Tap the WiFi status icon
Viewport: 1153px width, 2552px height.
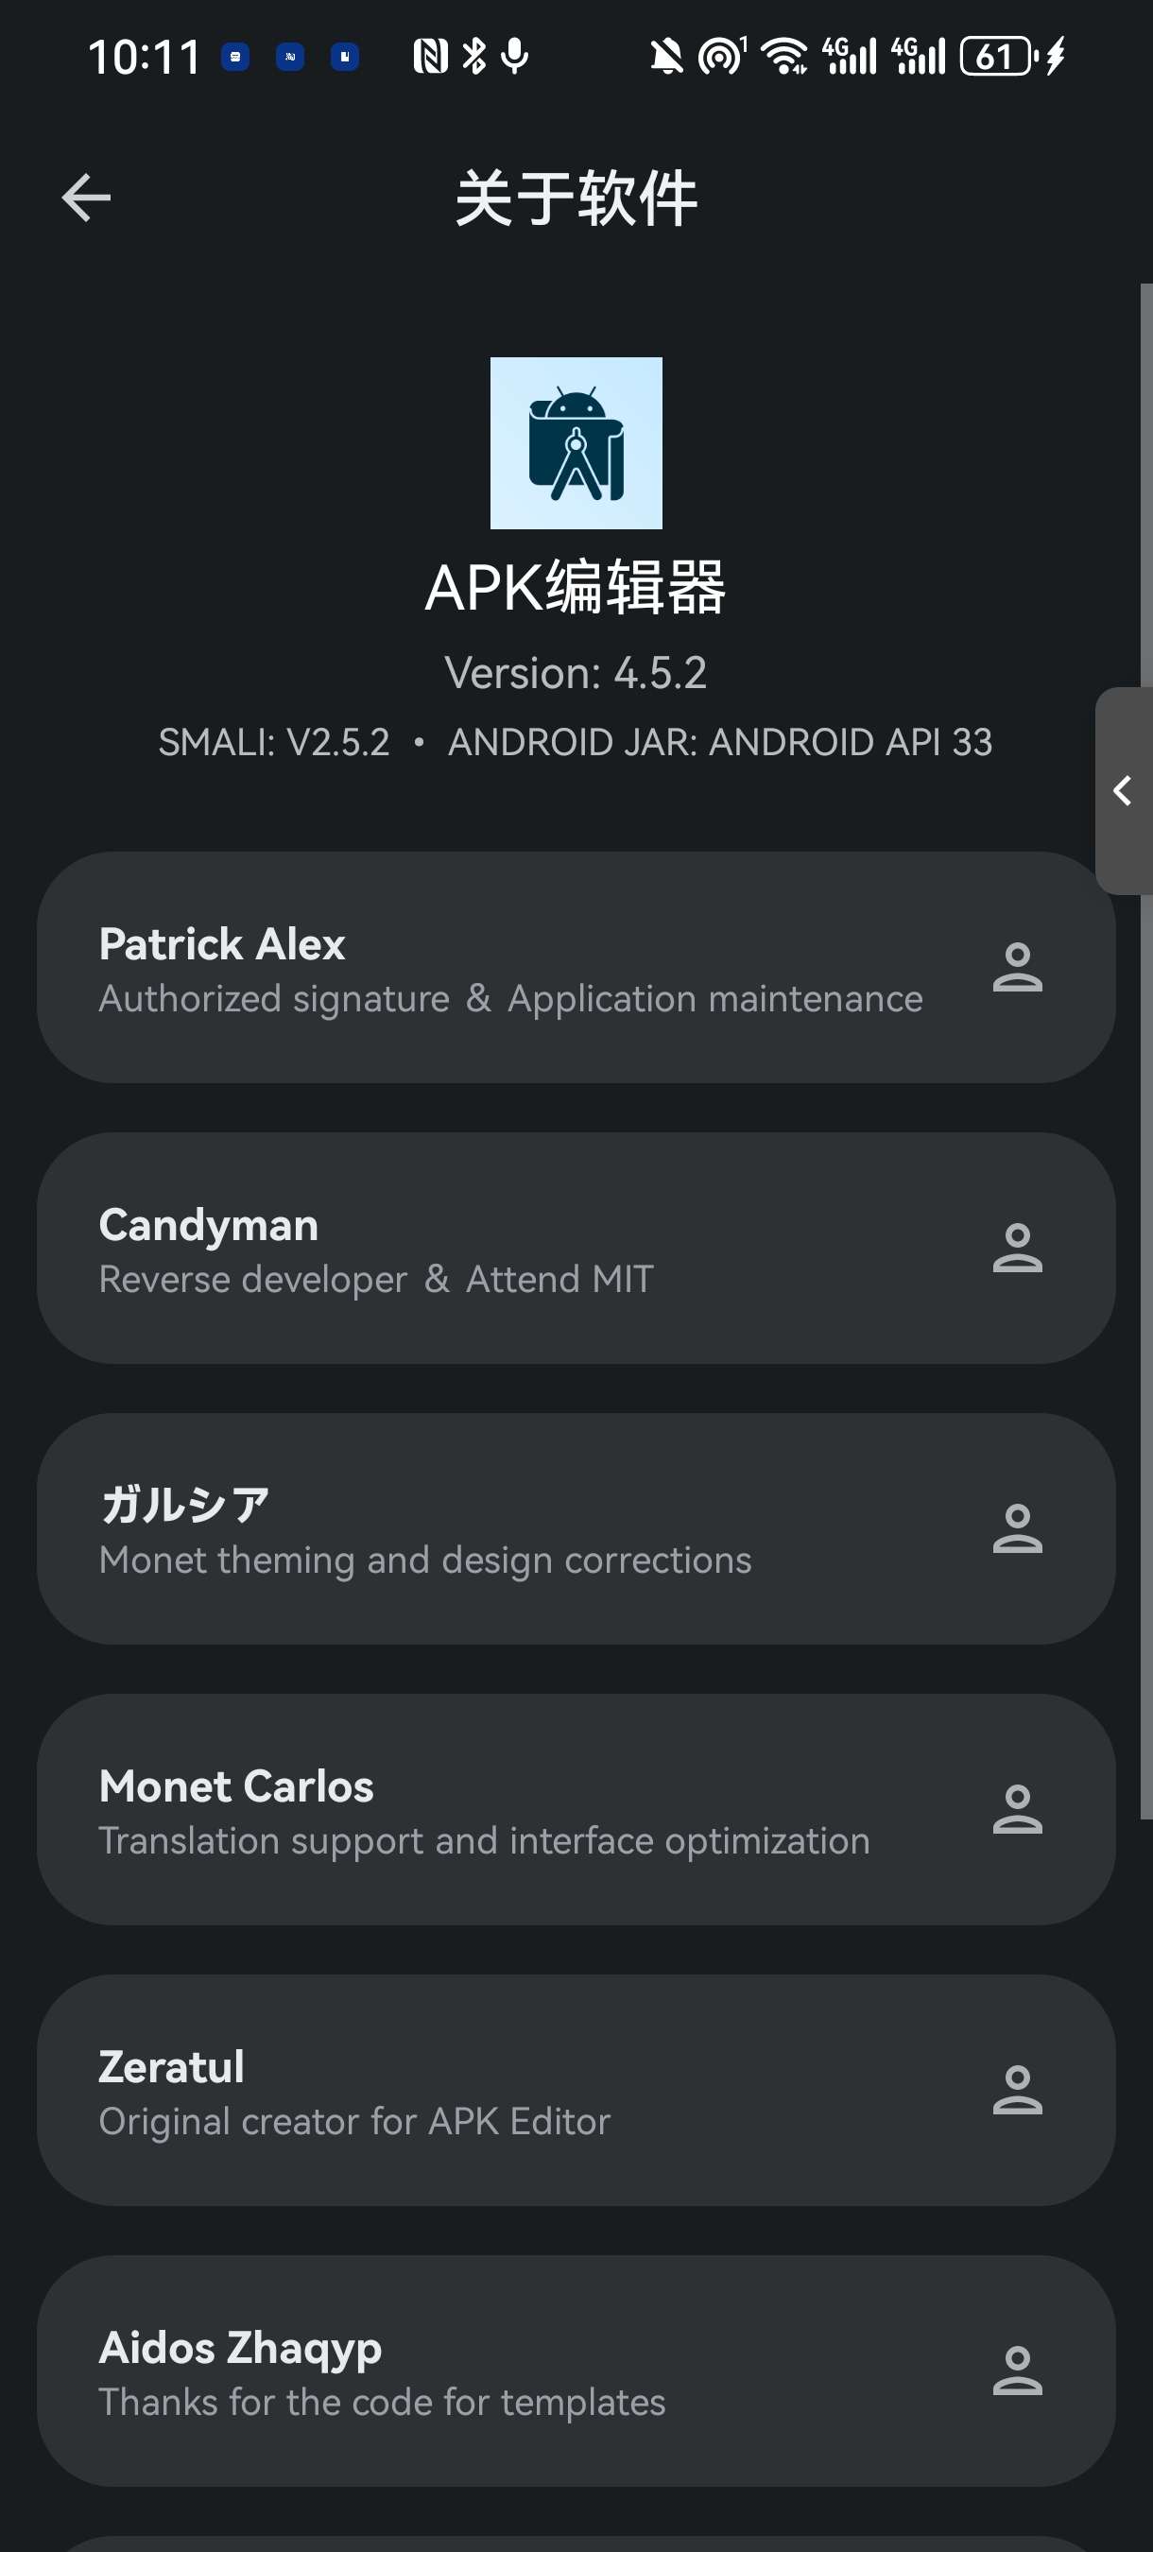(x=785, y=57)
